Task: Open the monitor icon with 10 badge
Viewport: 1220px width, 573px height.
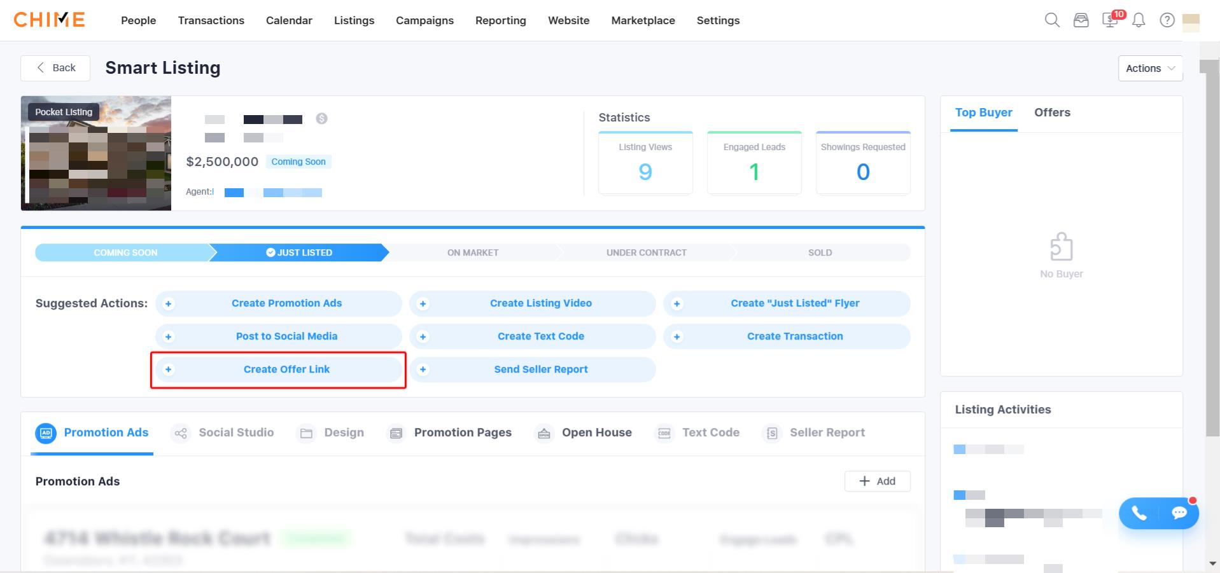Action: (1111, 19)
